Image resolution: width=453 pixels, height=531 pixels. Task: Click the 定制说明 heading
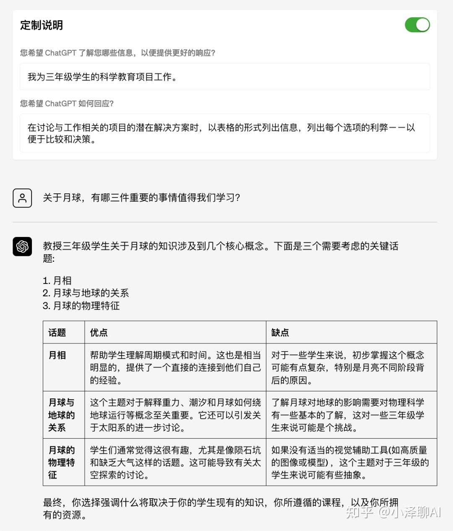[42, 25]
